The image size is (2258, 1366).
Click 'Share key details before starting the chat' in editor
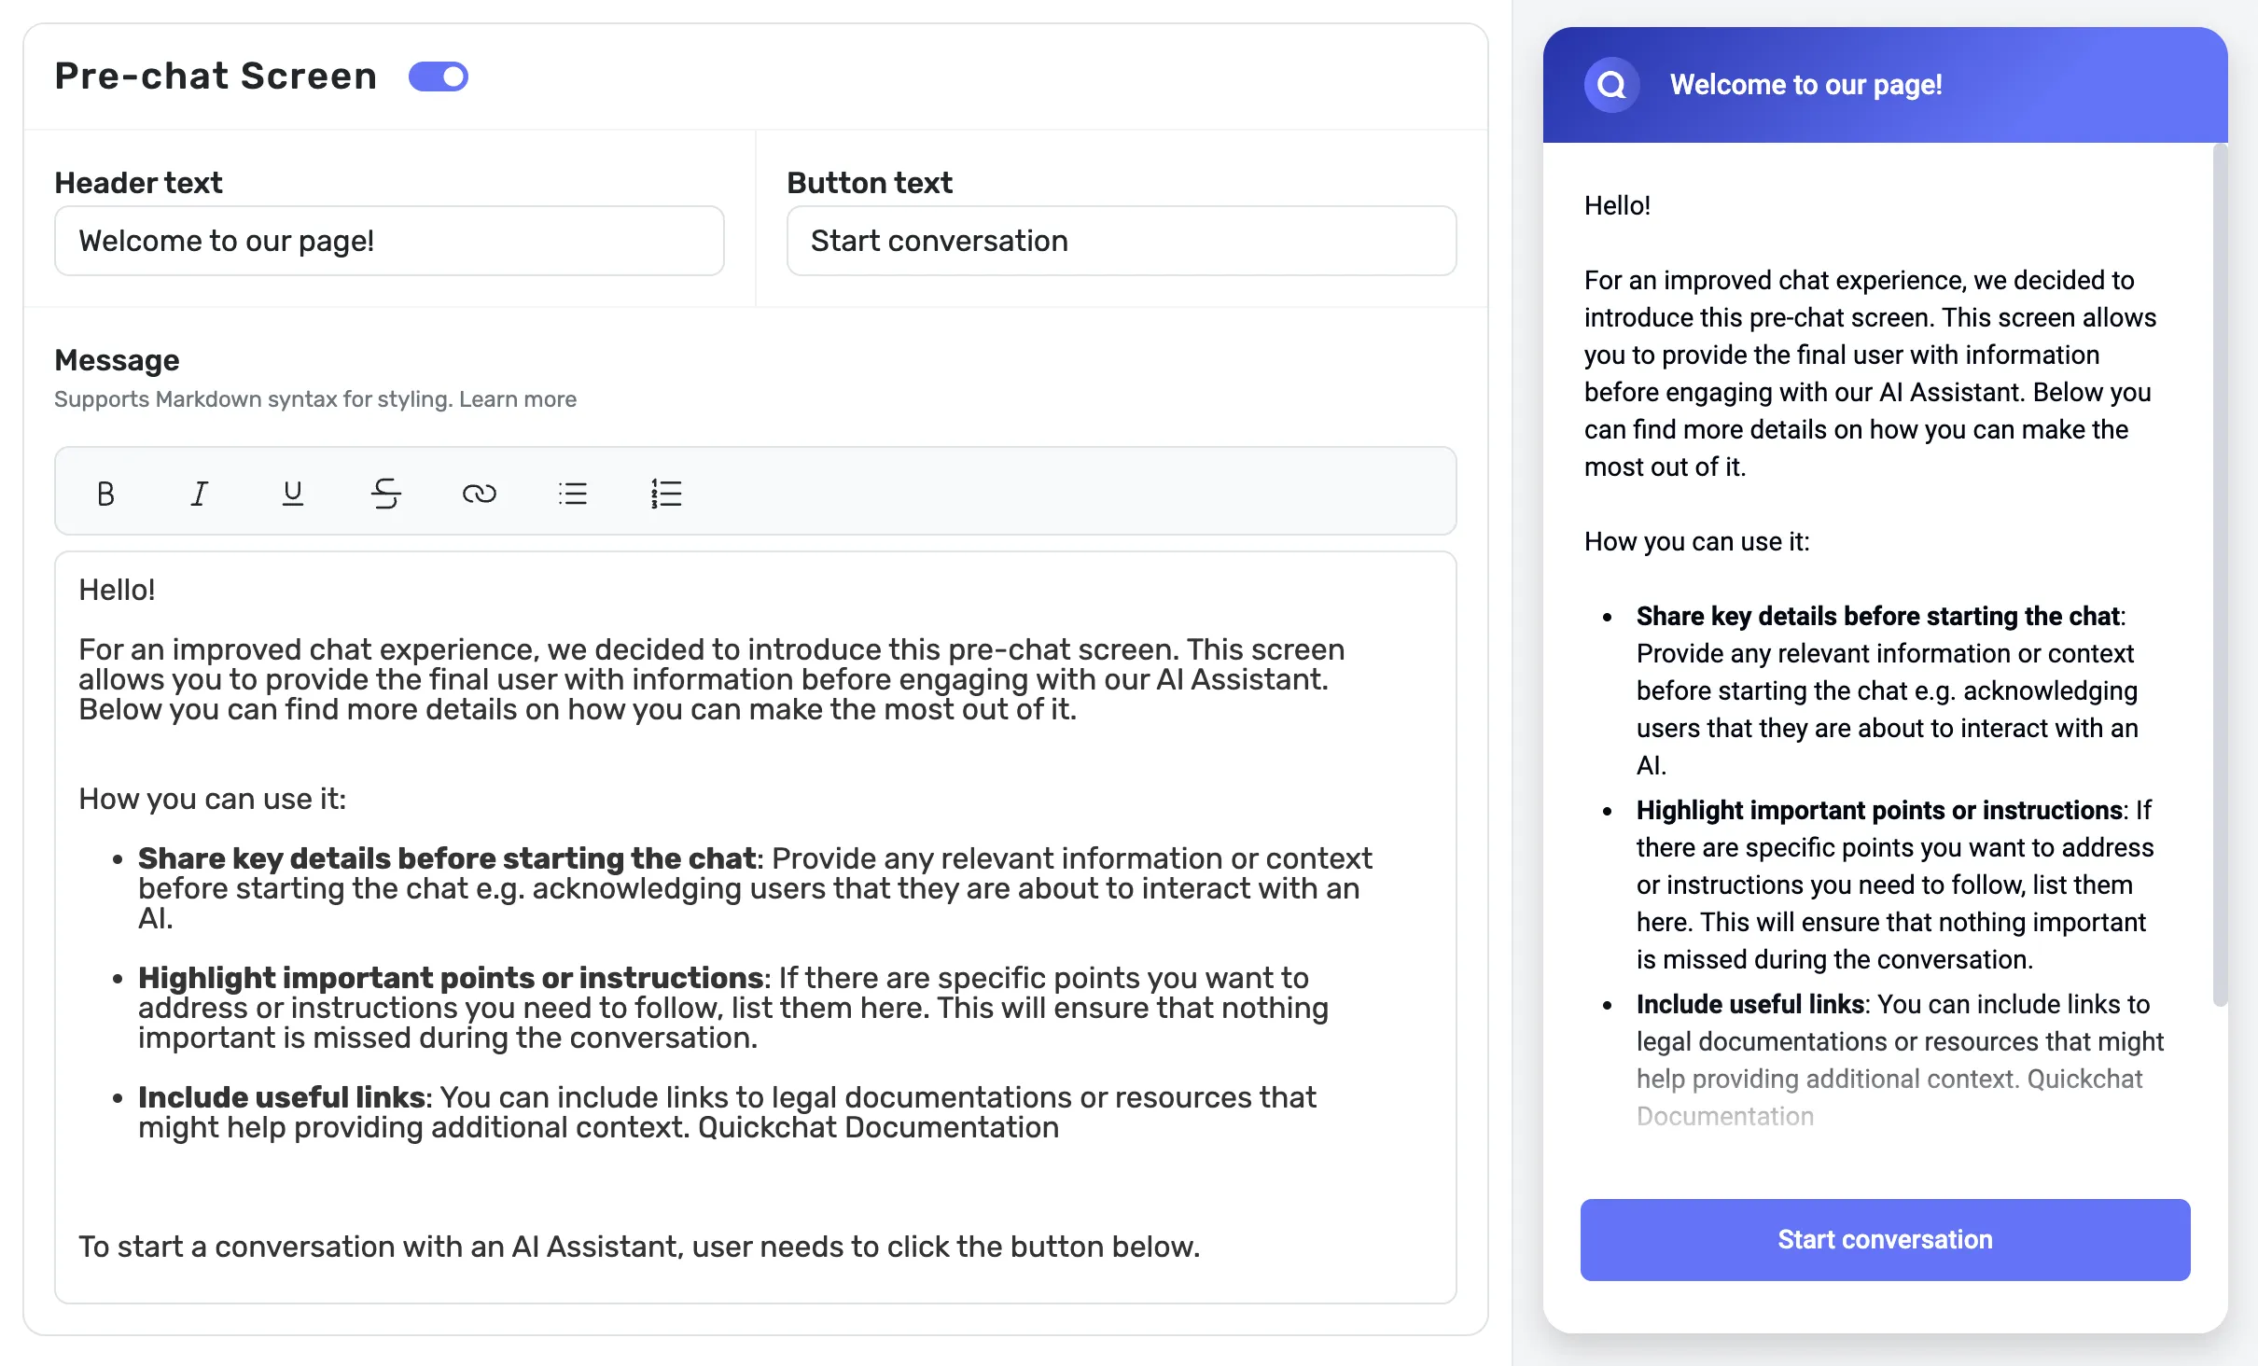tap(447, 858)
